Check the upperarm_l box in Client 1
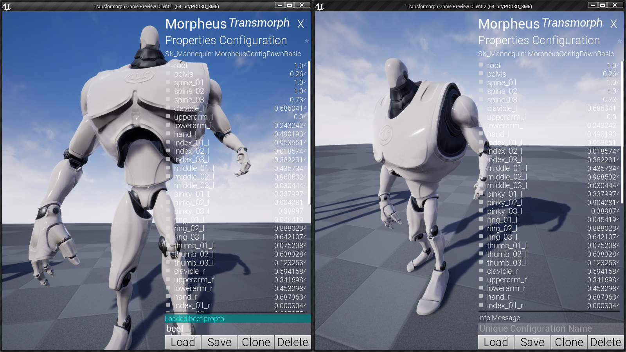This screenshot has width=626, height=352. tap(168, 117)
